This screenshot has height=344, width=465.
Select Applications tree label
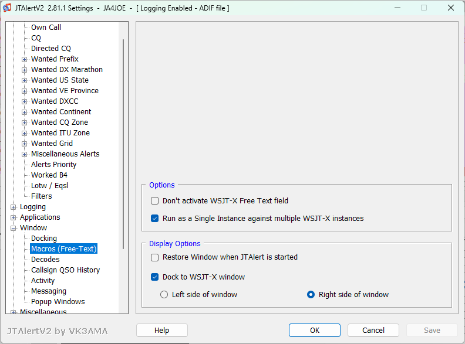point(40,217)
